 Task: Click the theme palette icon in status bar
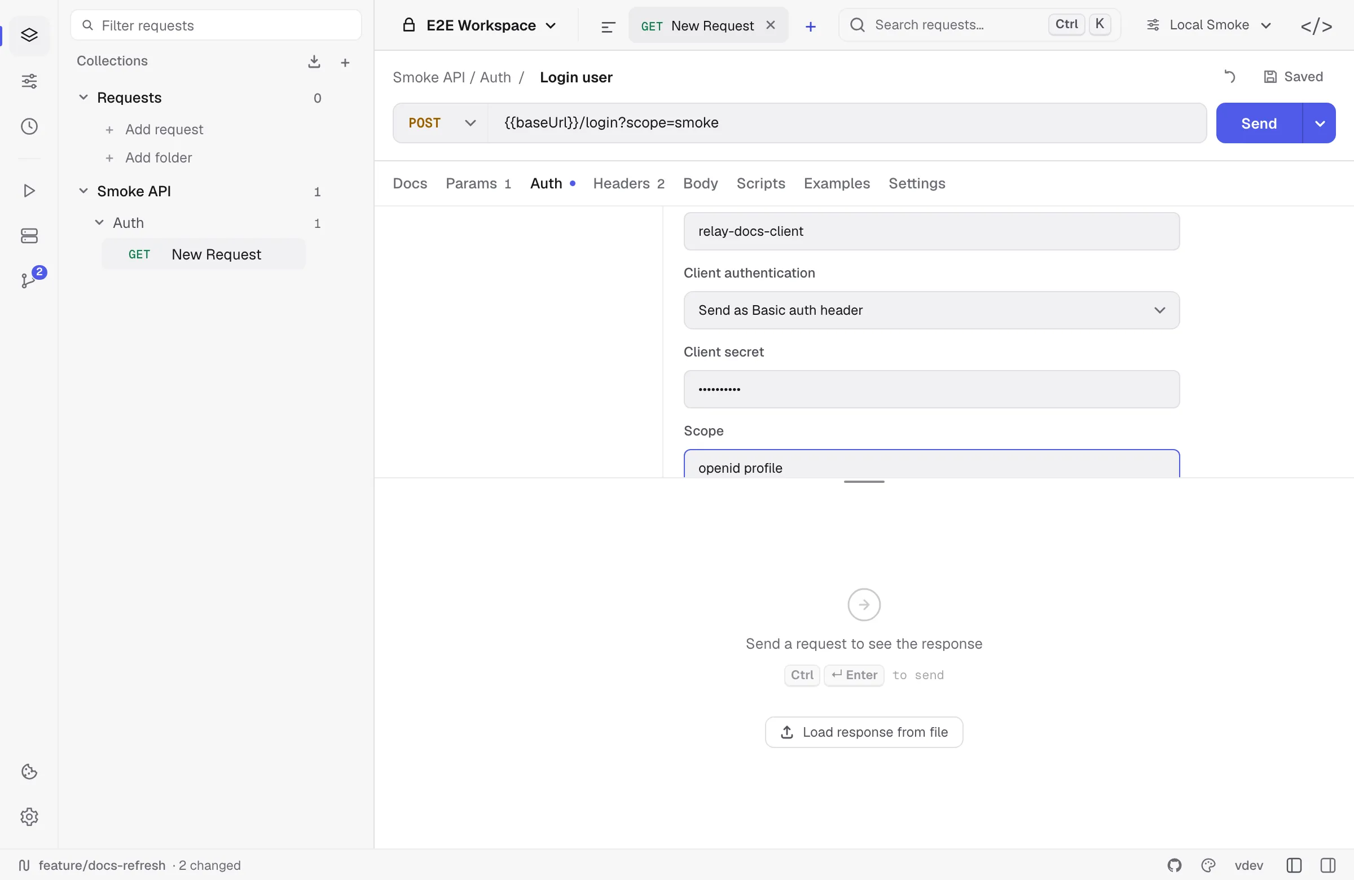[x=1208, y=865]
